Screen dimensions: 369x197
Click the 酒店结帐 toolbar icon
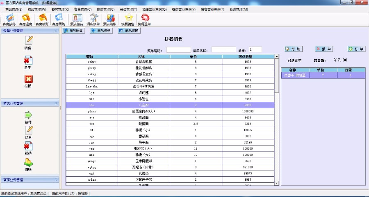109,20
